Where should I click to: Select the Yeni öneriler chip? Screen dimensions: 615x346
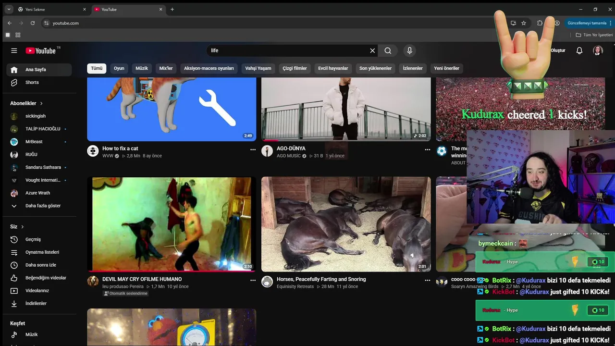(x=446, y=68)
